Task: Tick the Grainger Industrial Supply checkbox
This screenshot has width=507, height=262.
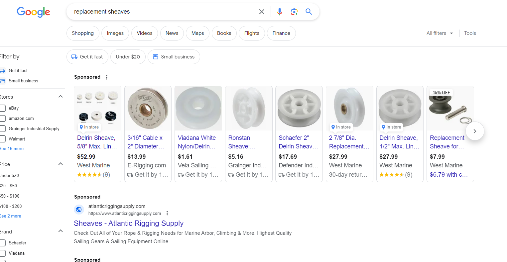Action: pos(3,129)
